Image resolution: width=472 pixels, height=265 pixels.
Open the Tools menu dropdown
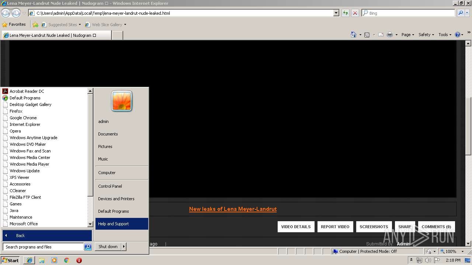click(445, 35)
